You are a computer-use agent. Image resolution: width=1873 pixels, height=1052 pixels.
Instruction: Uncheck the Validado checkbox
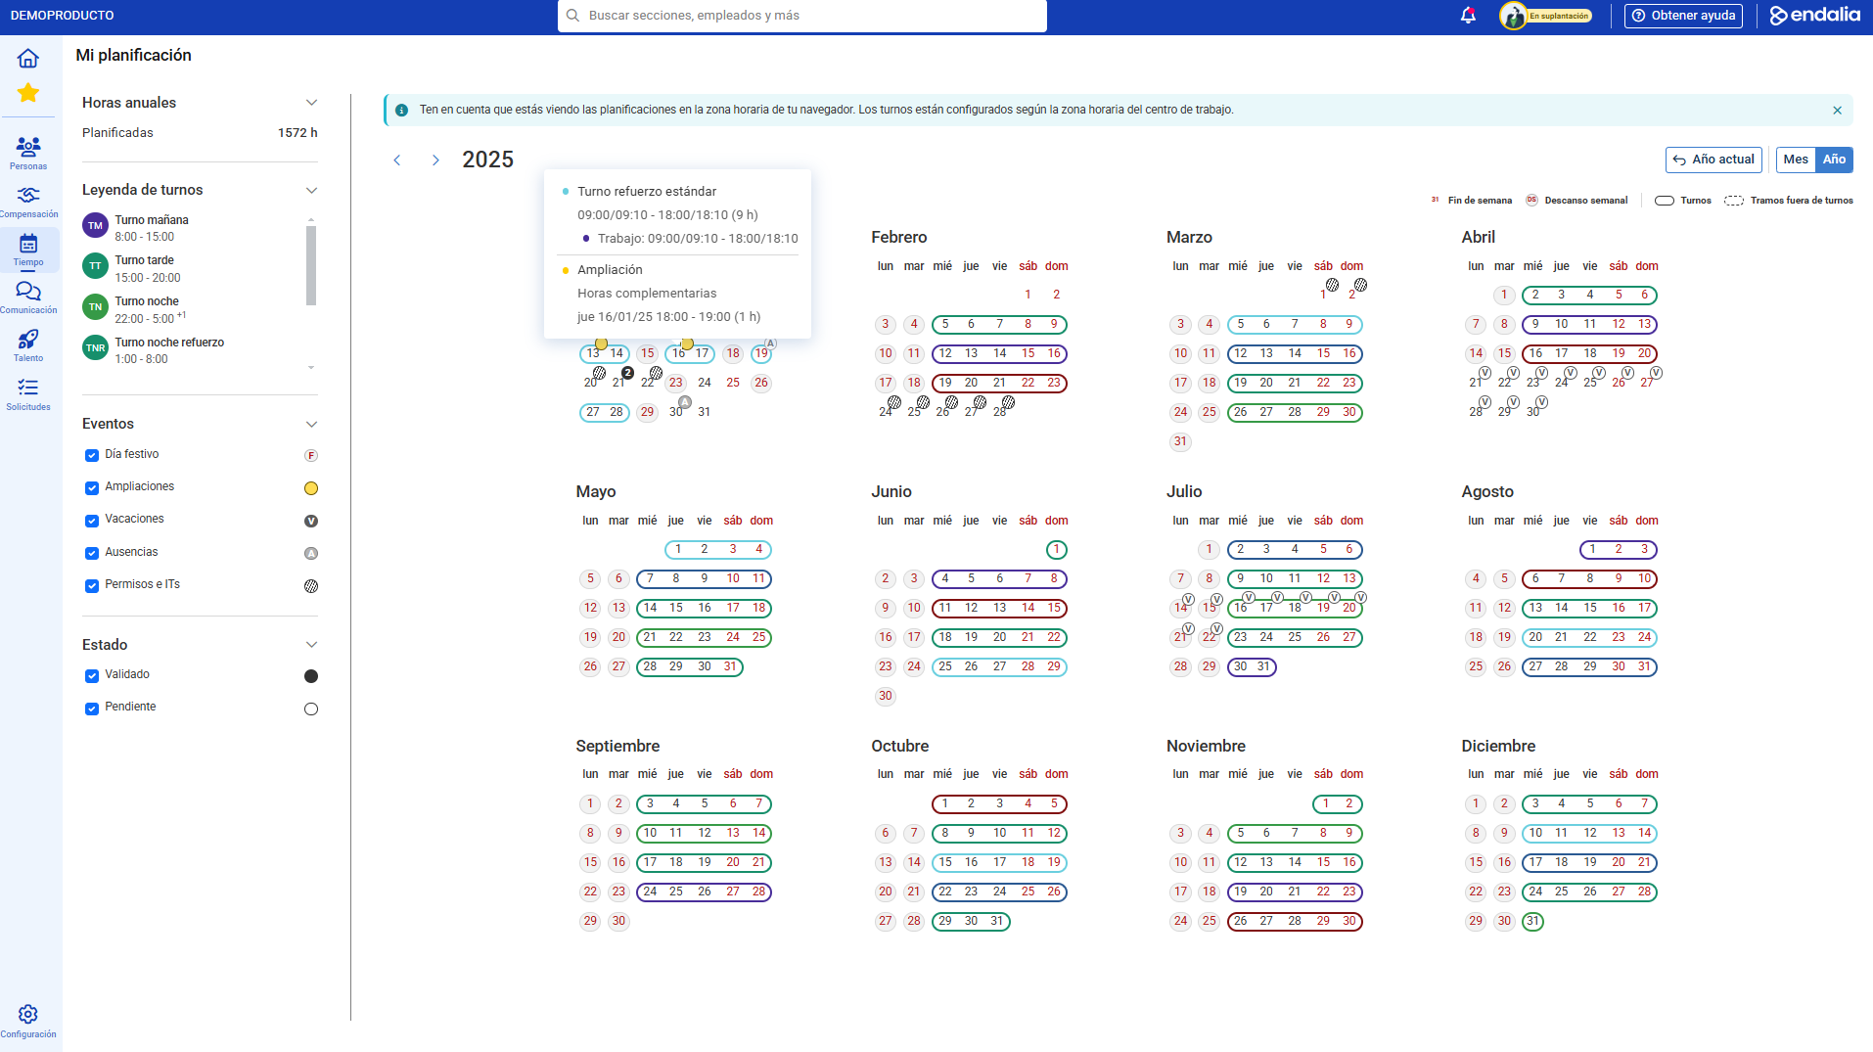(92, 676)
